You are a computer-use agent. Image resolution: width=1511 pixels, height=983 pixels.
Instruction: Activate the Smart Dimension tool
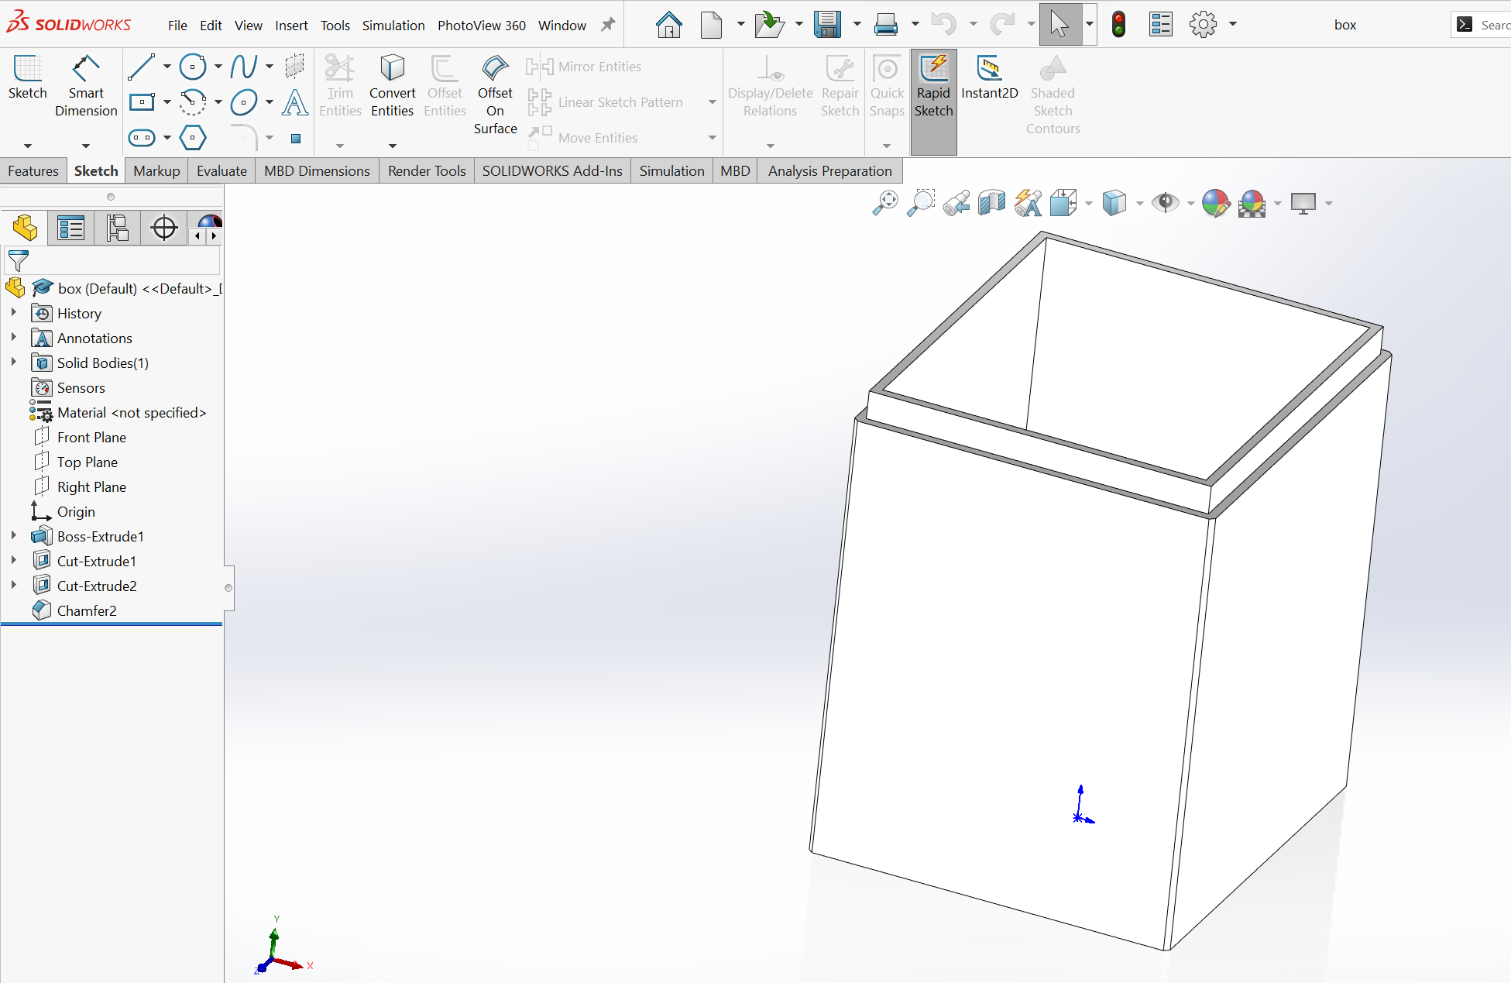(x=86, y=68)
